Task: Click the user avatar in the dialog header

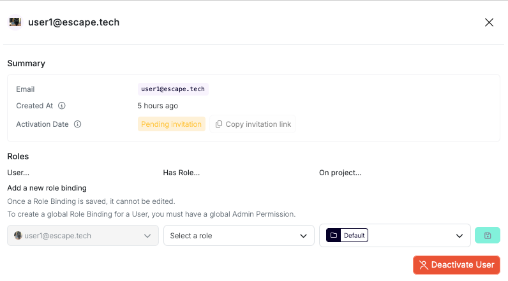Action: [15, 22]
